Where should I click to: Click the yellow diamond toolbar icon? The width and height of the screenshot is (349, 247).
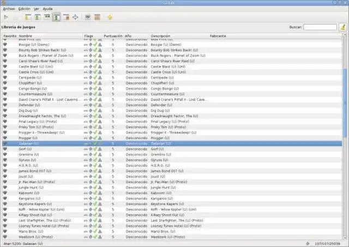110,17
